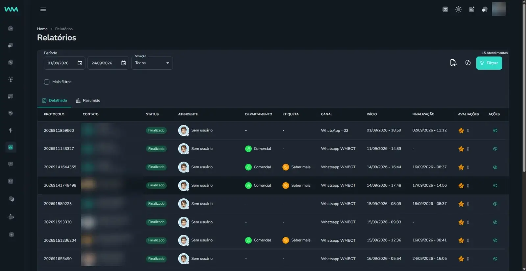Open the lightning bolt icon in the sidebar
This screenshot has width=526, height=271.
click(x=11, y=130)
